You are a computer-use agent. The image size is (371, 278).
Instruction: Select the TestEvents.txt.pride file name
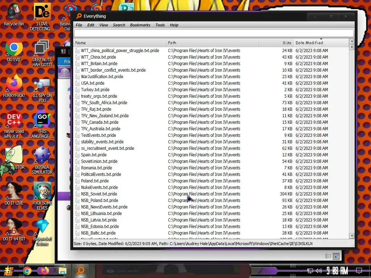coord(99,135)
